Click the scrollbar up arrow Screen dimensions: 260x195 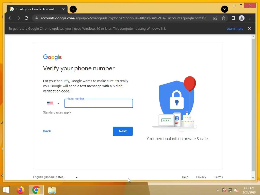click(x=253, y=37)
